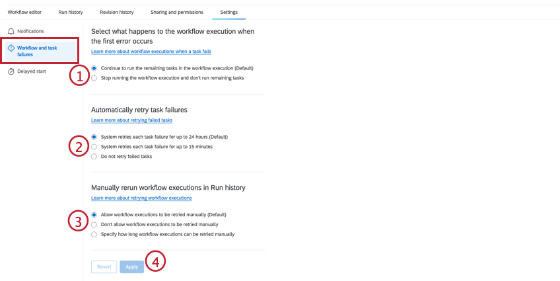Open Learn more about retrying failed tasks link
The image size is (560, 281).
point(132,120)
